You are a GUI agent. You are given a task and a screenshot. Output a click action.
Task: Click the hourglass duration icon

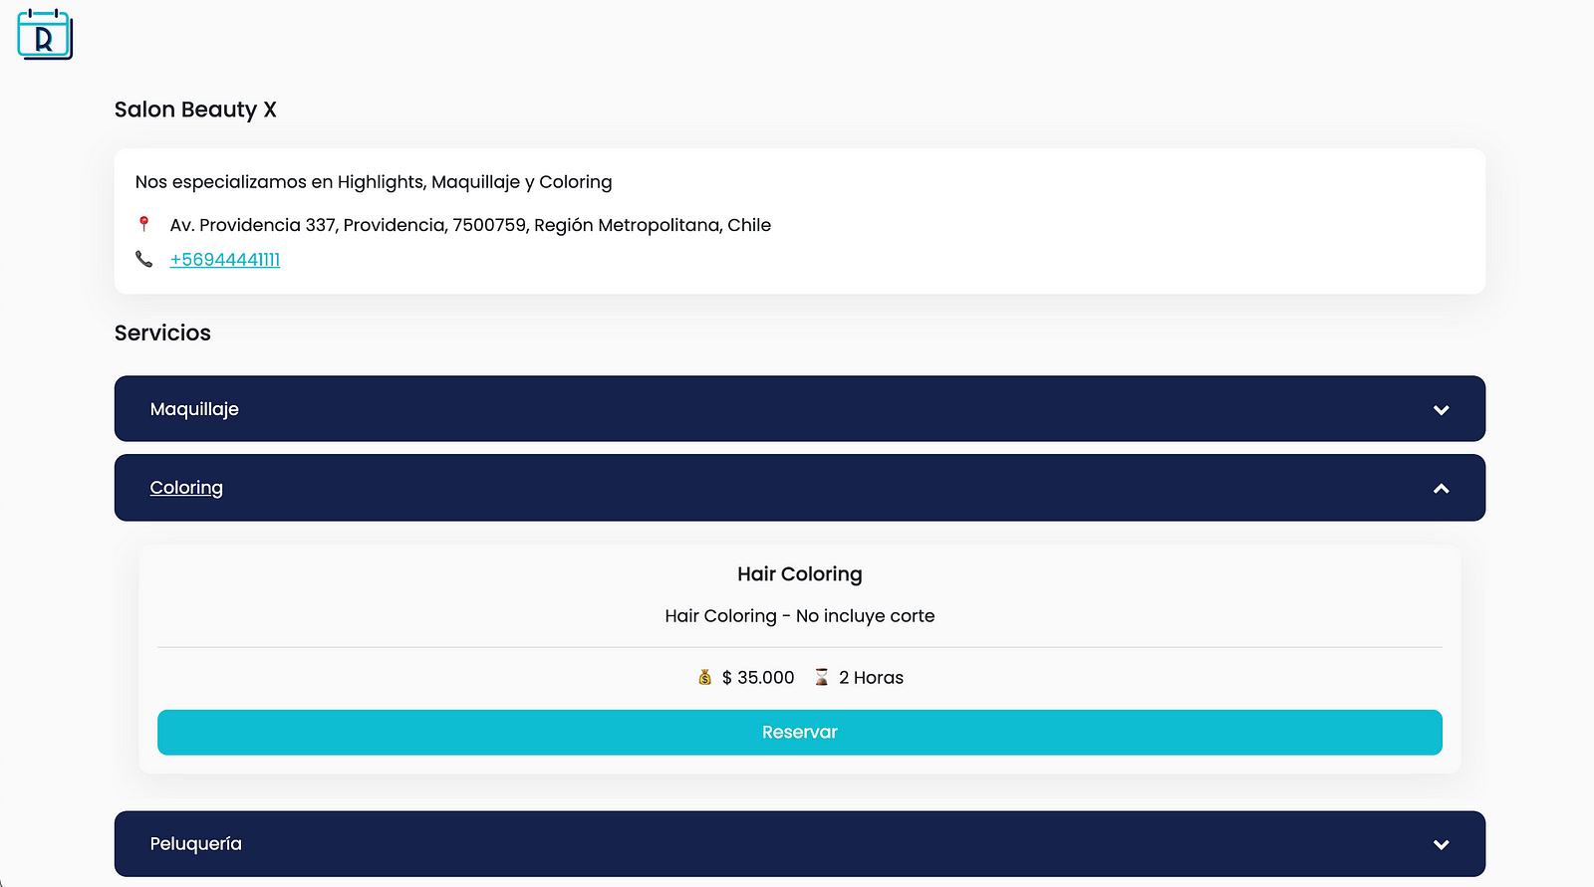pos(822,677)
